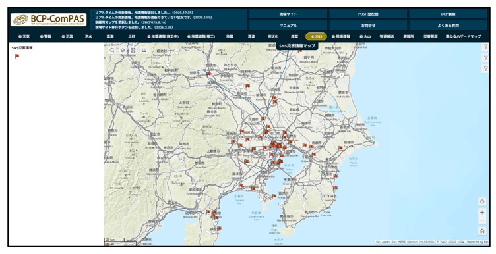Click the print icon in the map toolbar
The width and height of the screenshot is (496, 254).
coord(144,50)
